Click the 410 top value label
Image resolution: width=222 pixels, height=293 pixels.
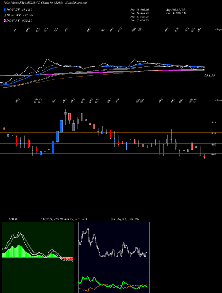tap(16, 30)
